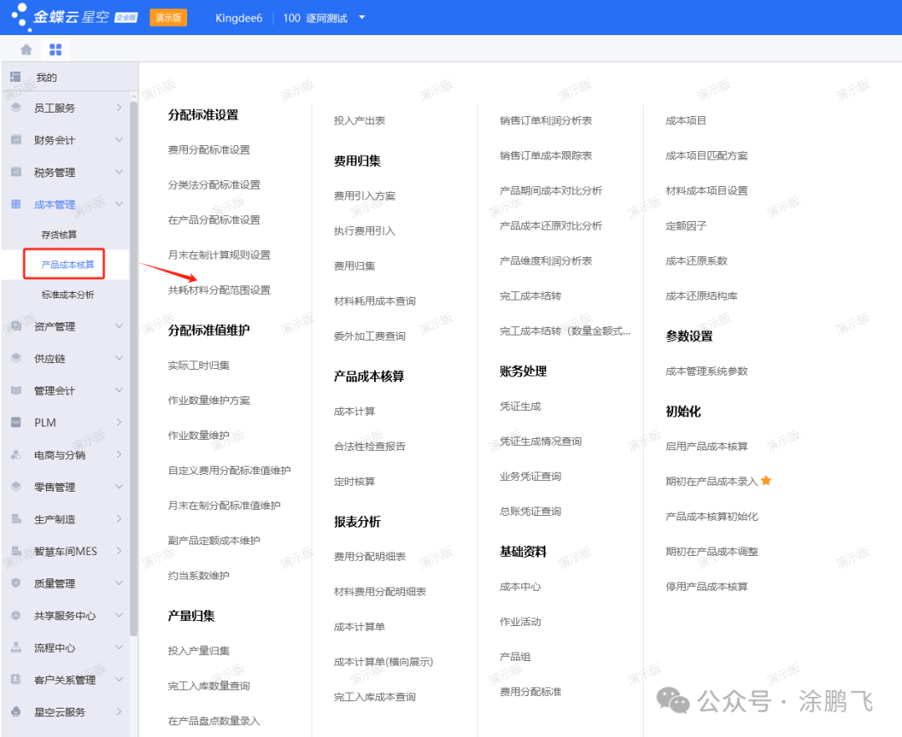902x737 pixels.
Task: Open the organization dropdown arrow in header
Action: [x=362, y=18]
